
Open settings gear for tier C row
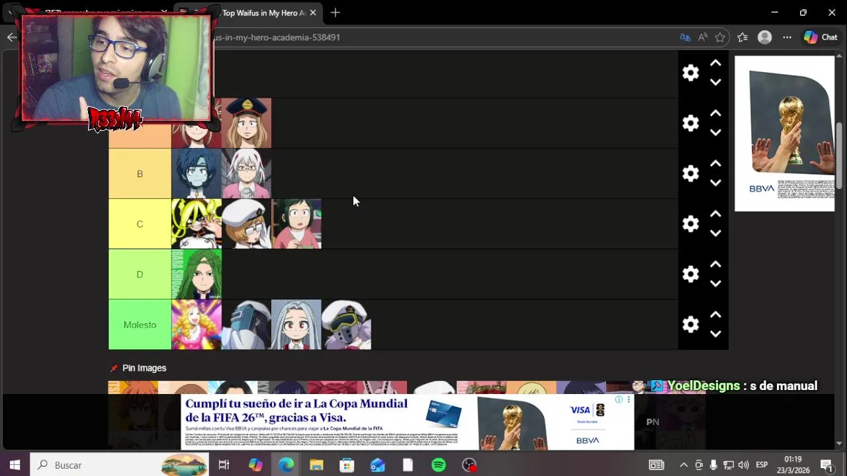click(690, 223)
